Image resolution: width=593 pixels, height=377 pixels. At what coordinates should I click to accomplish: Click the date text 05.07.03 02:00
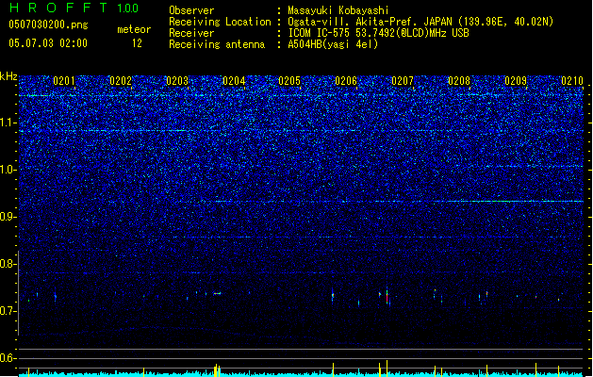click(x=48, y=43)
